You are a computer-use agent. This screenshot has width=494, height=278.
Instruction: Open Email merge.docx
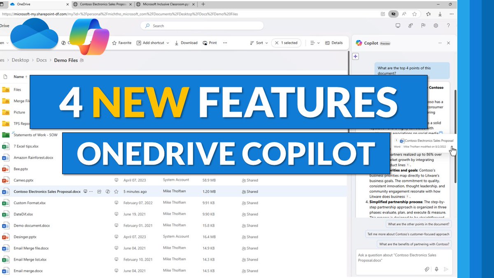[28, 271]
